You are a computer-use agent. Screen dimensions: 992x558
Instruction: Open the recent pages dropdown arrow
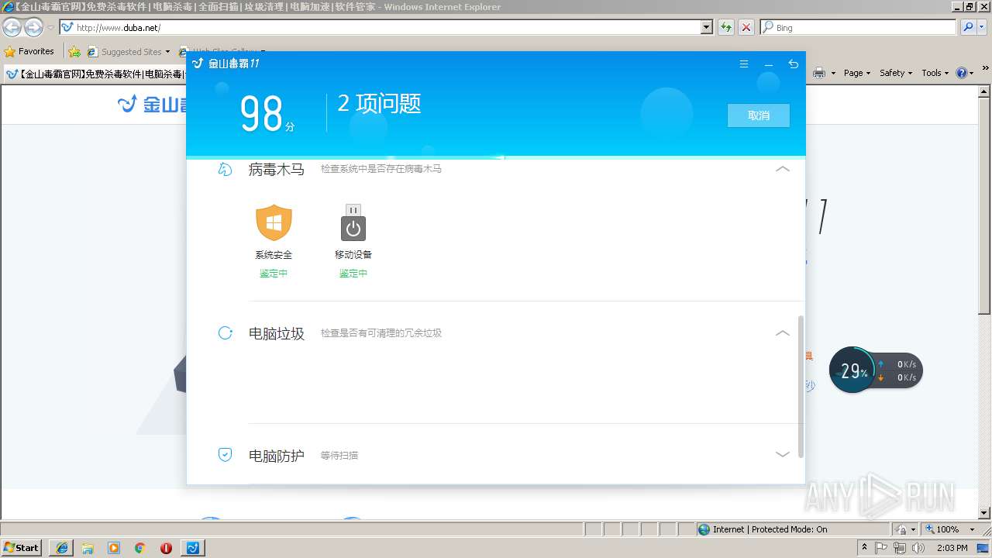tap(50, 28)
